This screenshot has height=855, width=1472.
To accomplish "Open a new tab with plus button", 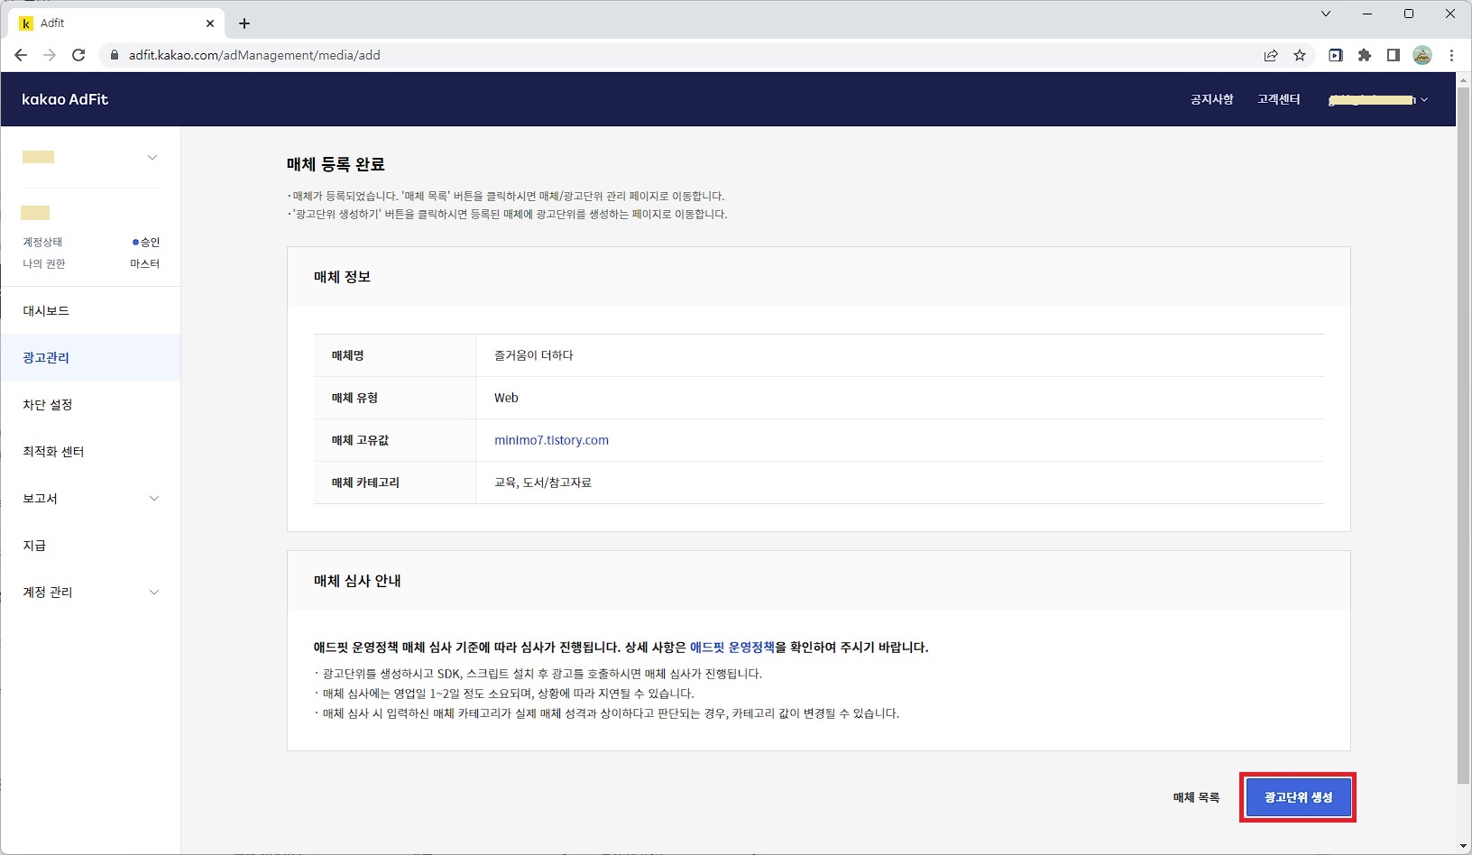I will [244, 23].
